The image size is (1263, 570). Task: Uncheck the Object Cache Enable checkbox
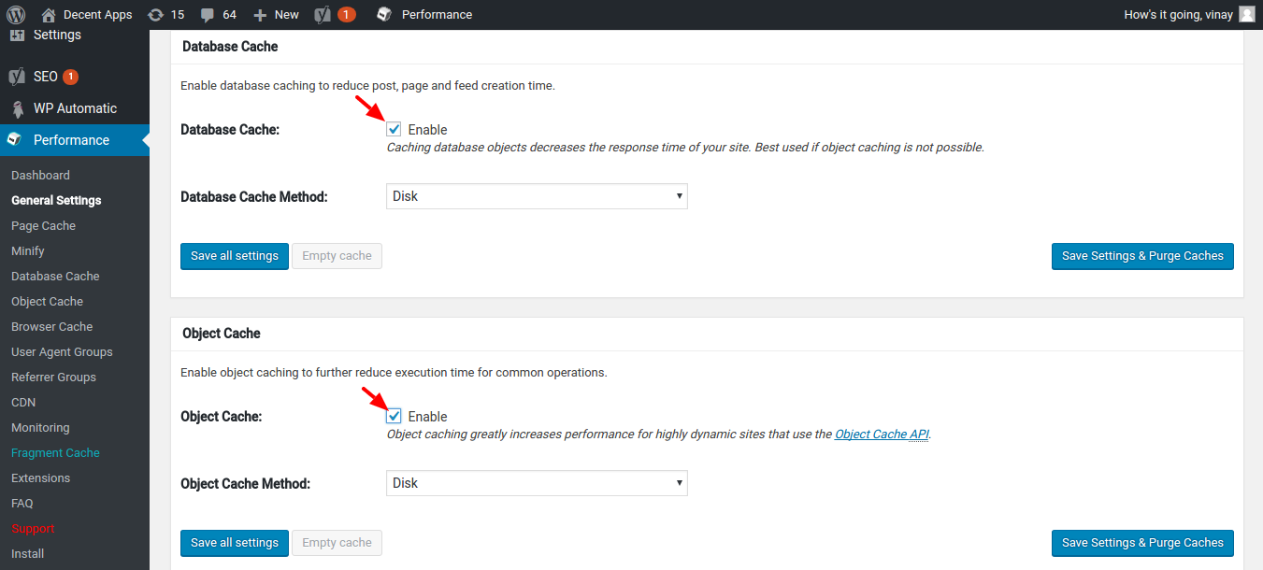(x=394, y=417)
